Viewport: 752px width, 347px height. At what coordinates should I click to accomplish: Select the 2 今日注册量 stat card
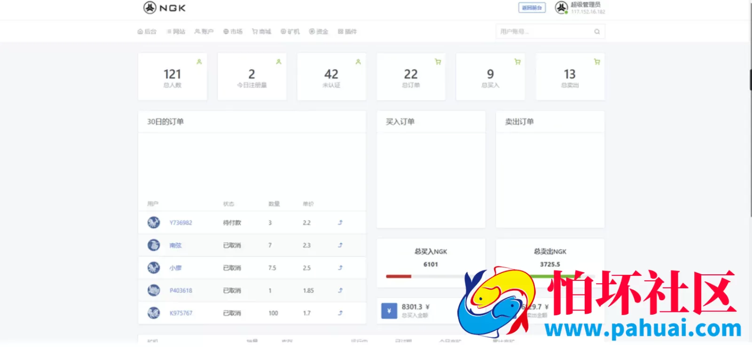click(x=252, y=76)
